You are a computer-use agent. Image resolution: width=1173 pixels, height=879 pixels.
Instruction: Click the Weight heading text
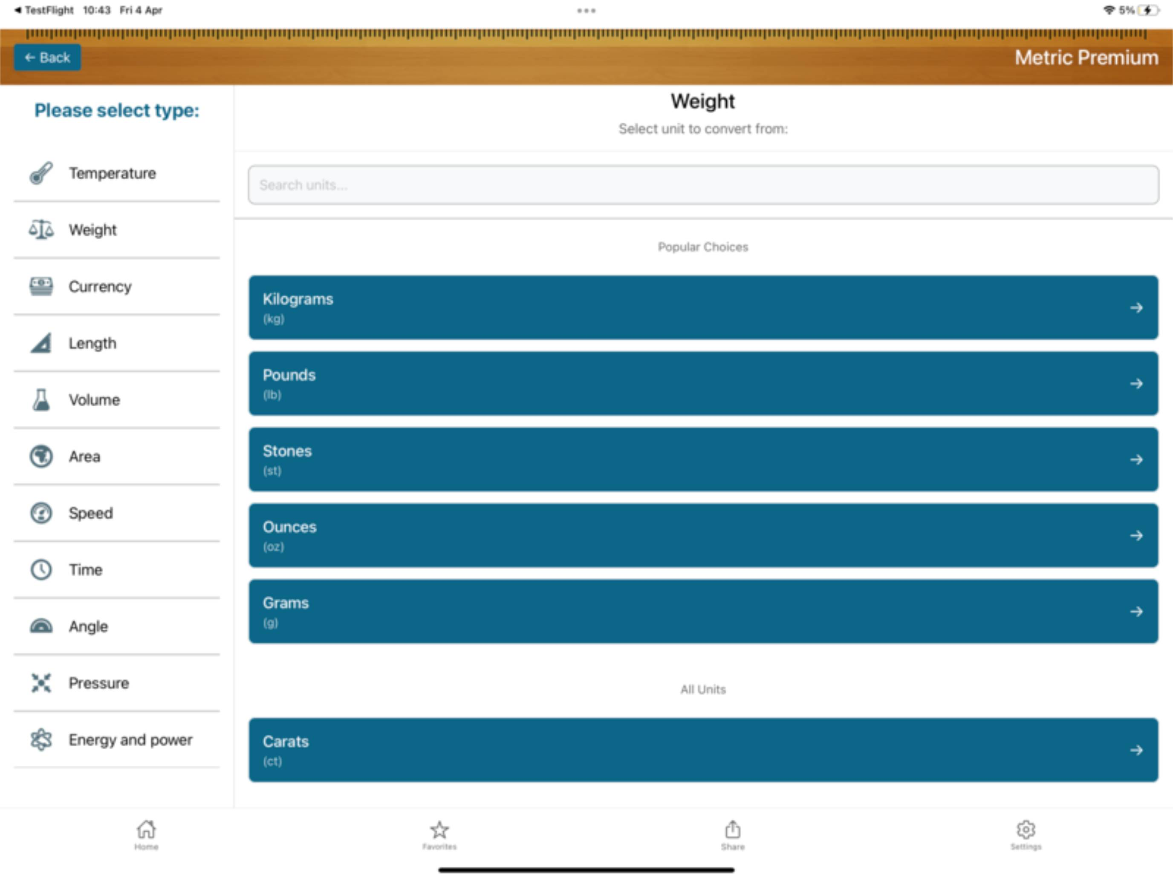(x=702, y=101)
